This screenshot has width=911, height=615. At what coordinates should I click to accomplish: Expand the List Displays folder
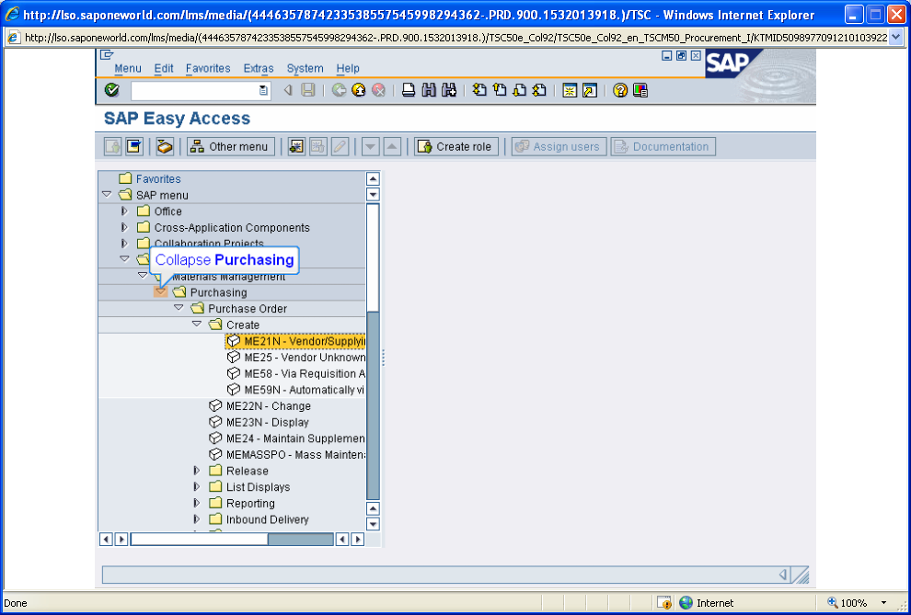coord(196,487)
